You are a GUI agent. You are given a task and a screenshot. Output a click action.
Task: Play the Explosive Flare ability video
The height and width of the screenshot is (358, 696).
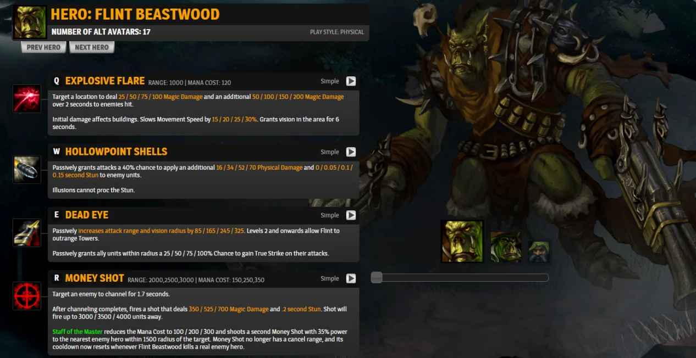(351, 81)
